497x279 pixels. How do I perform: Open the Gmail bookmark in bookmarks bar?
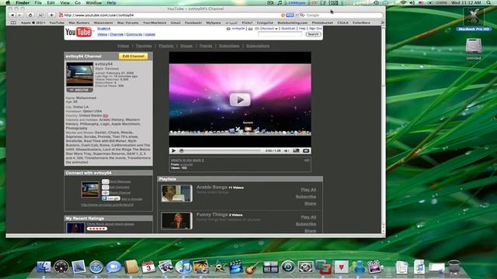[x=176, y=22]
